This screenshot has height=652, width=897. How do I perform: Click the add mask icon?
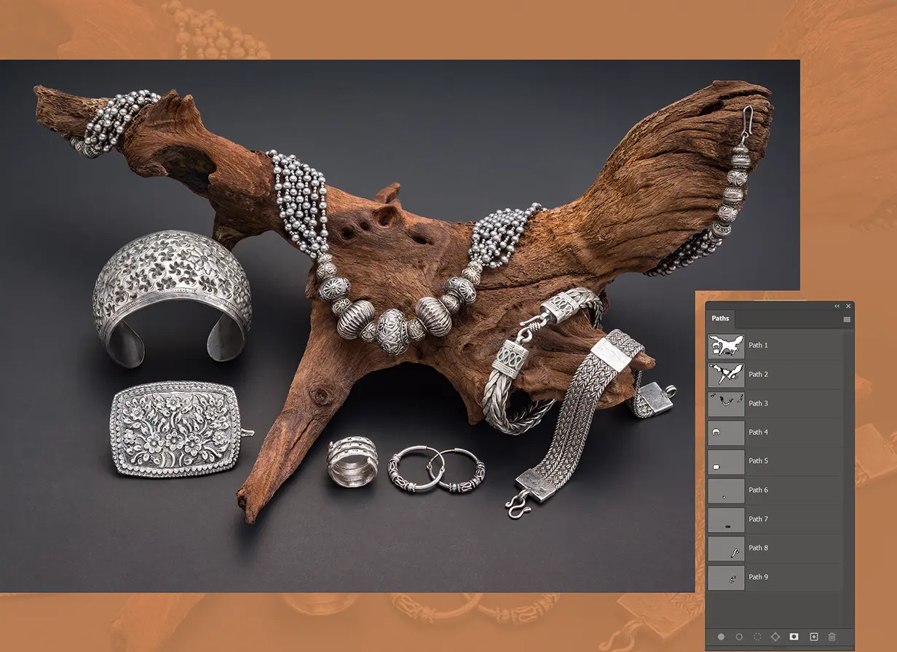coord(794,637)
